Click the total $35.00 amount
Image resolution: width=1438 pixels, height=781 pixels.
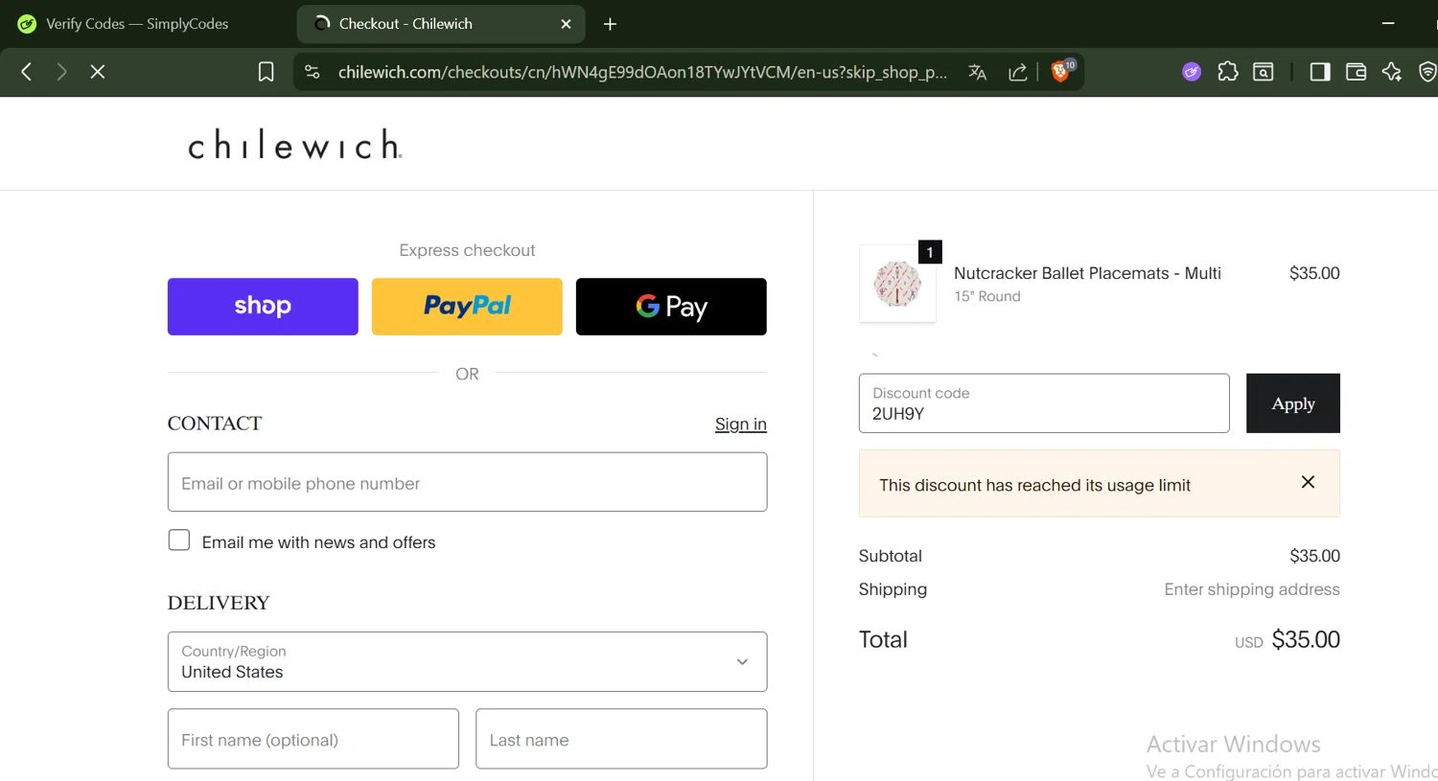click(1306, 639)
